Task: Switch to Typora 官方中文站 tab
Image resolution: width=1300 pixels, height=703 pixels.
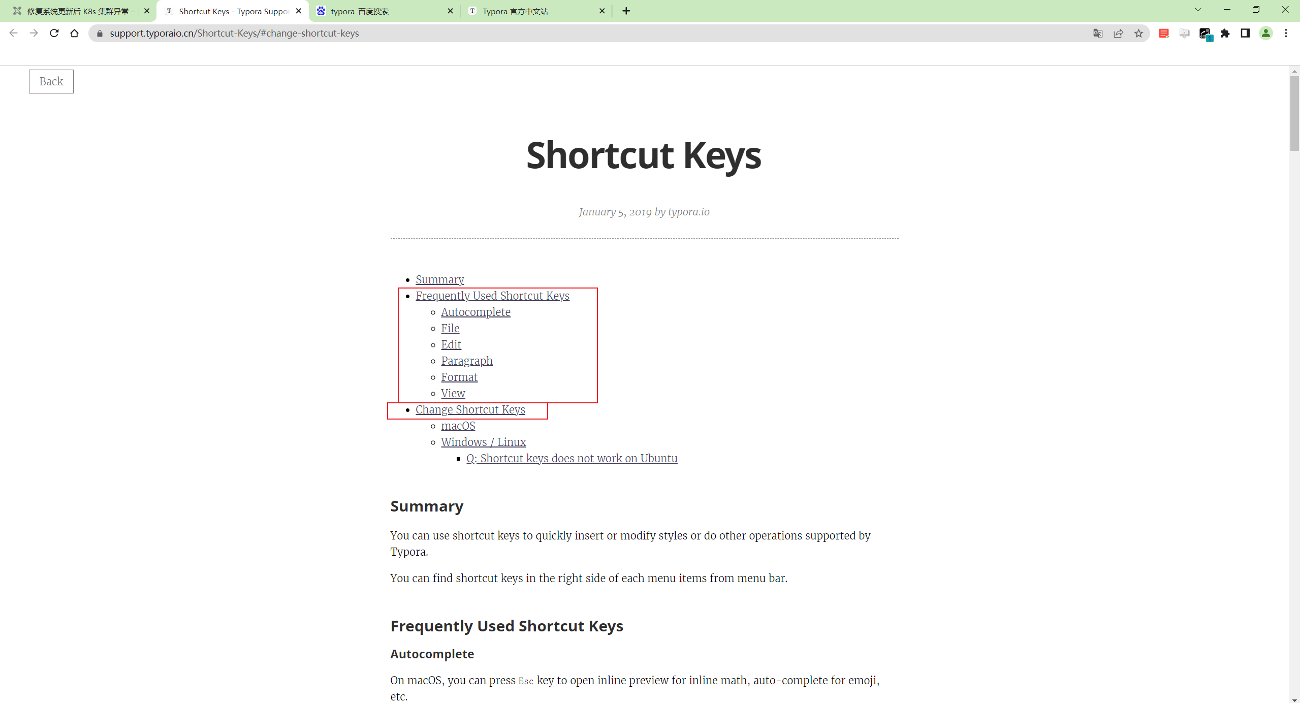Action: click(x=535, y=11)
